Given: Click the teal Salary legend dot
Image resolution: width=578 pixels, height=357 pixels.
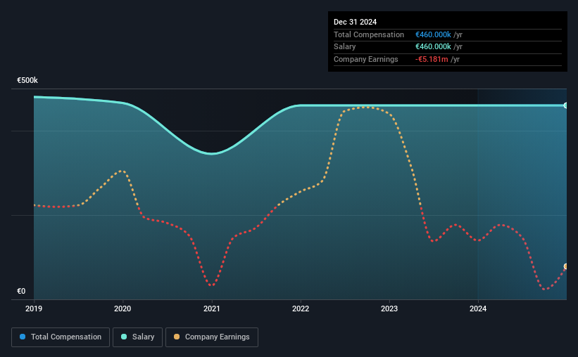Looking at the screenshot, I should pyautogui.click(x=124, y=337).
